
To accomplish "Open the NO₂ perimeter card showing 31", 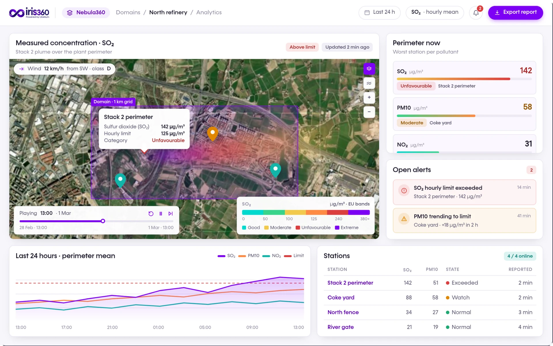I will click(x=464, y=144).
